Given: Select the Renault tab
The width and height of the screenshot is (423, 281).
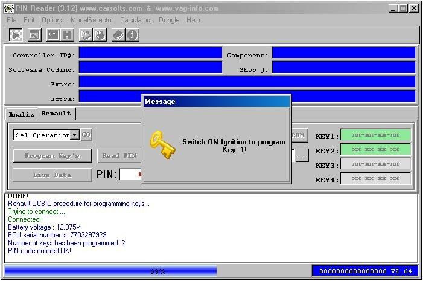Looking at the screenshot, I should pos(56,114).
